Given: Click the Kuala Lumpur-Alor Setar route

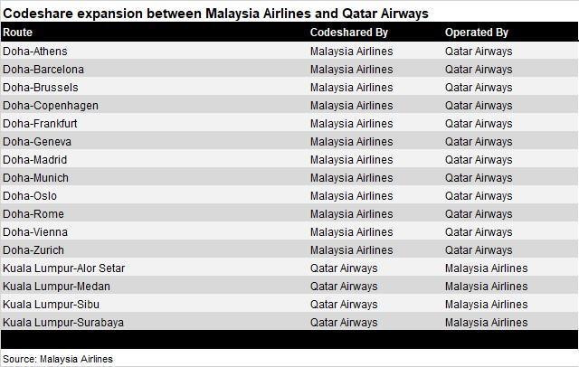Looking at the screenshot, I should 64,268.
